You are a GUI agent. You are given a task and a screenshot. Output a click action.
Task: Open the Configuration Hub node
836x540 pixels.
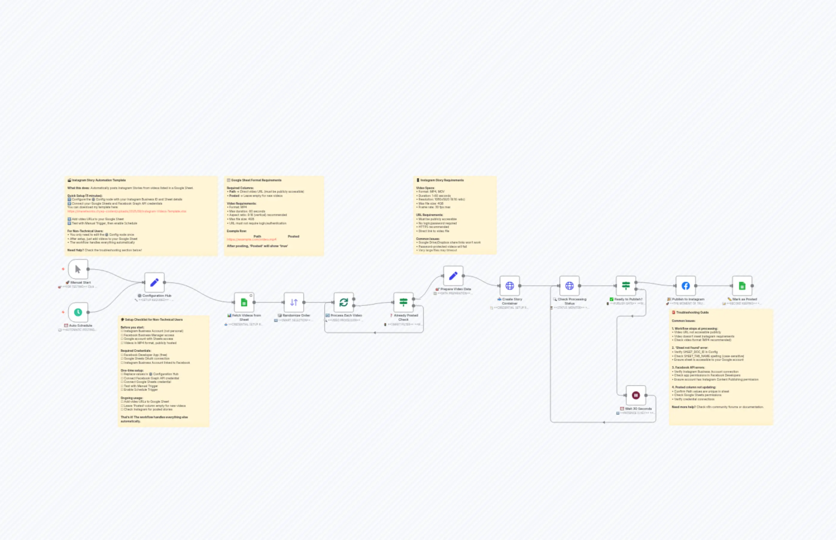(154, 283)
